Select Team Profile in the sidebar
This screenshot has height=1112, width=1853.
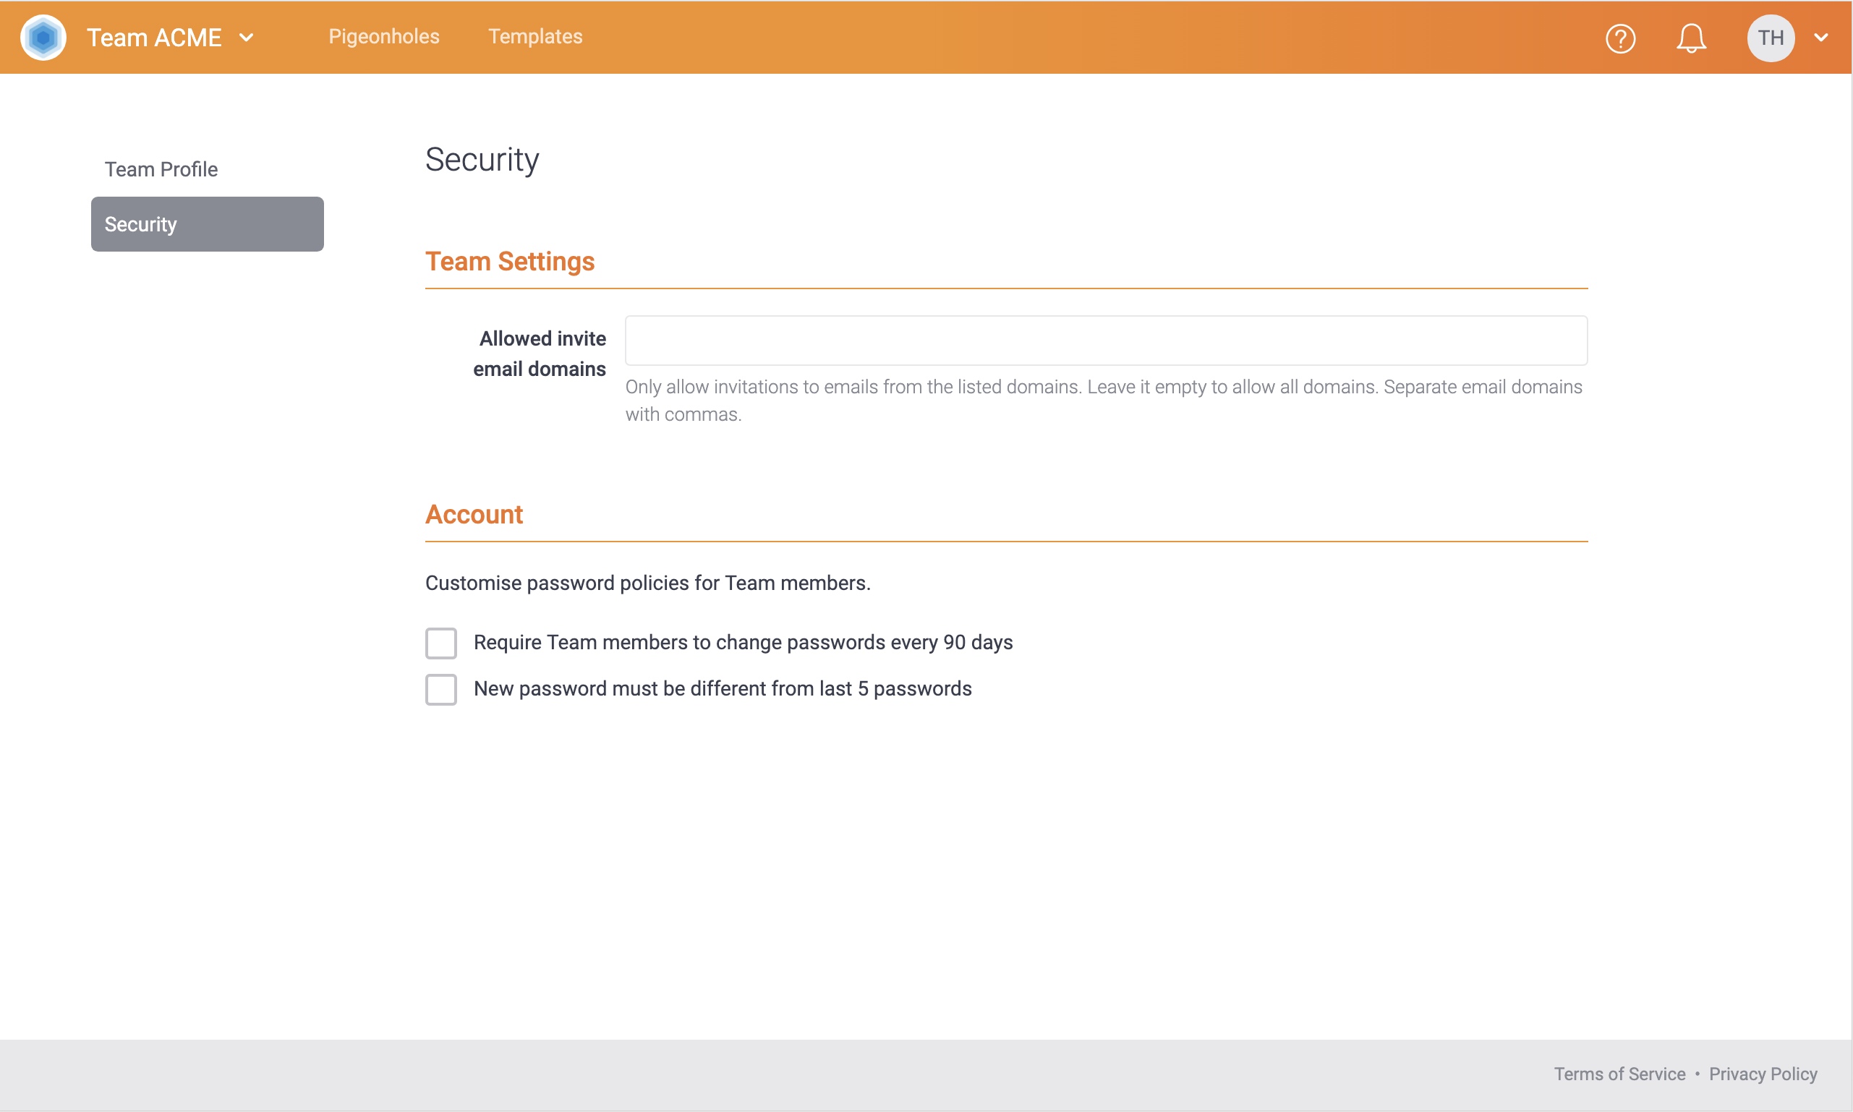coord(161,168)
